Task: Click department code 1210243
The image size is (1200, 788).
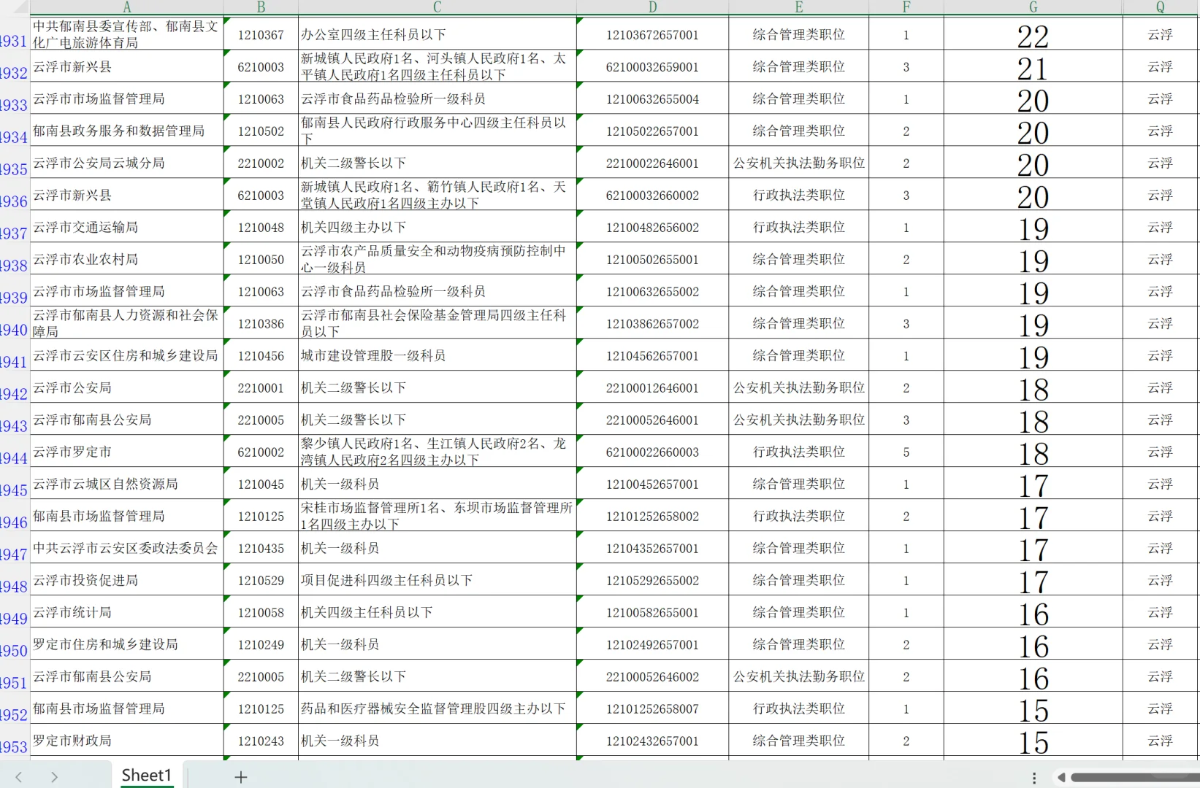Action: coord(261,741)
